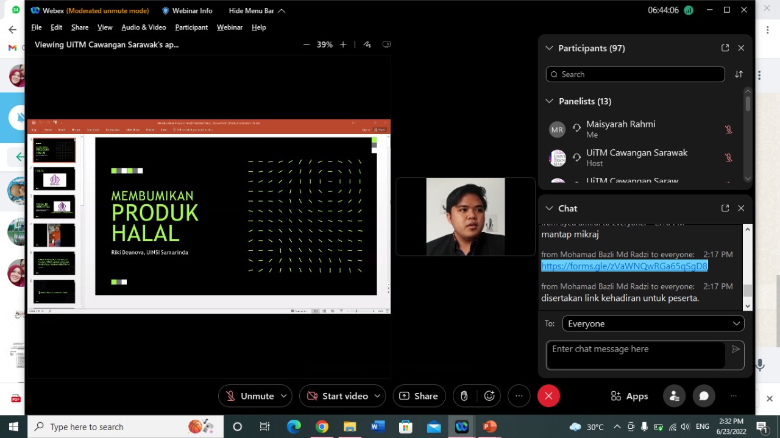Pop out the Participants panel
The height and width of the screenshot is (438, 780).
tap(725, 48)
